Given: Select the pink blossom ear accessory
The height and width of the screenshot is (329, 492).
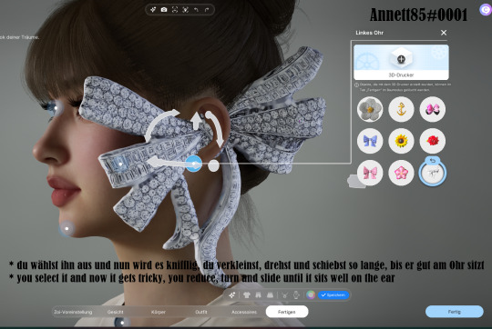Looking at the screenshot, I should click(401, 173).
